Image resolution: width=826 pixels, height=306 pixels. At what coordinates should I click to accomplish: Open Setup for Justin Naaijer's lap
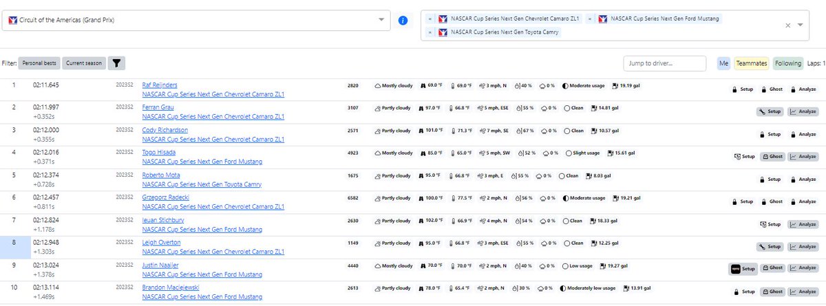(743, 268)
